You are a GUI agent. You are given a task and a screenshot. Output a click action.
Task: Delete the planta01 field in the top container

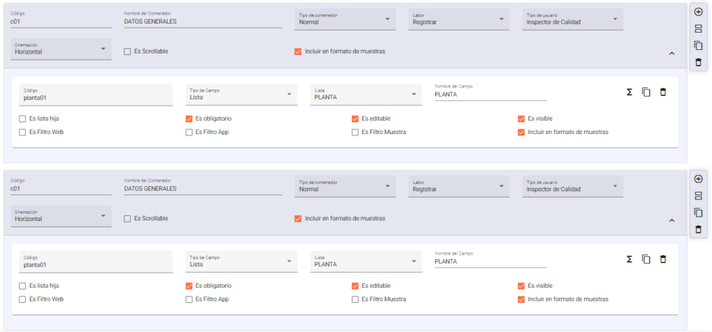pyautogui.click(x=663, y=92)
